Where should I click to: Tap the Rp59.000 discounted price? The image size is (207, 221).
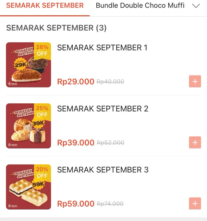[76, 204]
